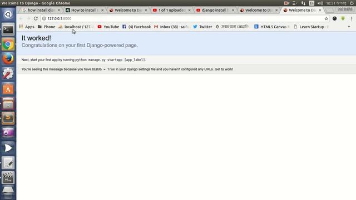This screenshot has height=200, width=356.
Task: Launch Sublime Text from the dock
Action: 8,118
